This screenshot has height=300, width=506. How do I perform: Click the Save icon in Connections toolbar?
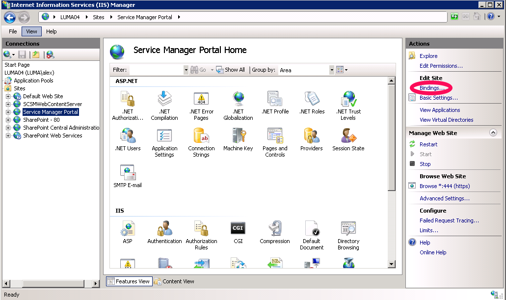[x=22, y=55]
